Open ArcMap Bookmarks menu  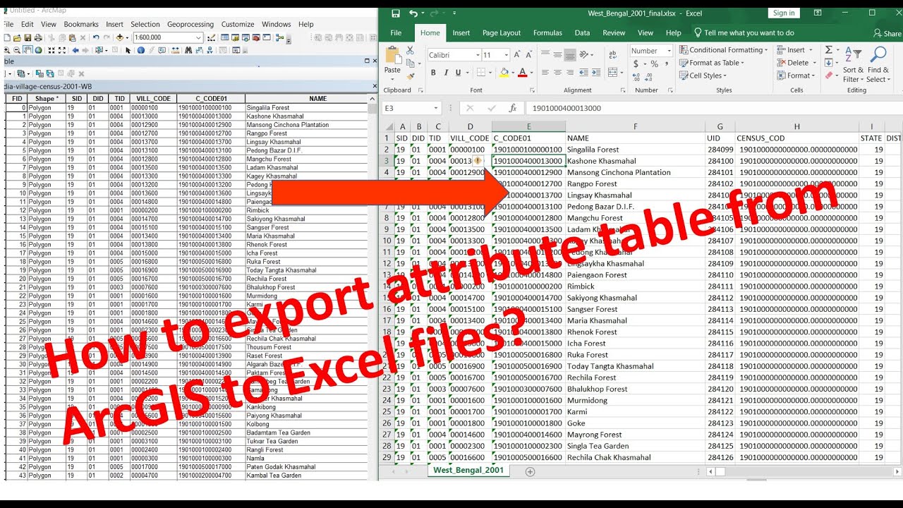click(x=81, y=24)
